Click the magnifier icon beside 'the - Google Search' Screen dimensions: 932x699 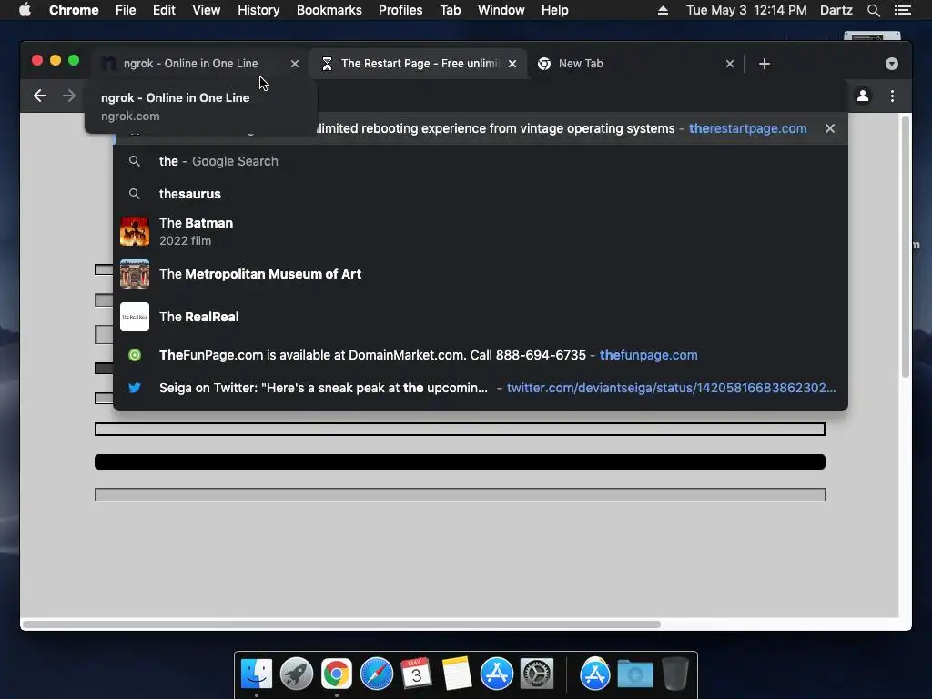pyautogui.click(x=135, y=161)
